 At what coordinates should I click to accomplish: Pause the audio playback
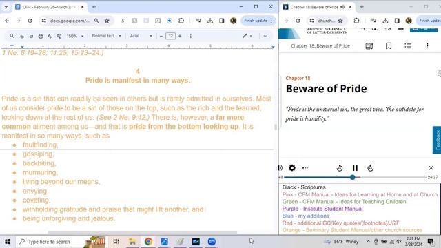[x=355, y=168]
